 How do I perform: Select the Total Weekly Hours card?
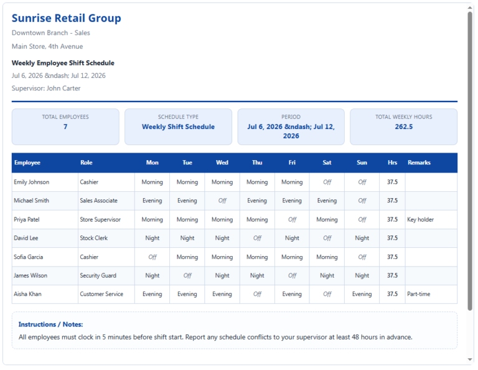click(403, 126)
